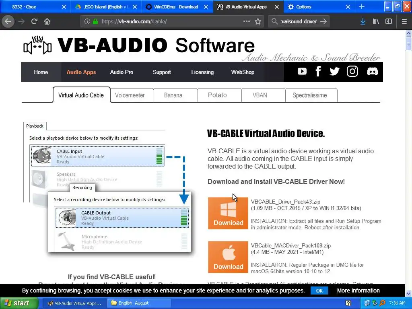Select VB-Audio Virtual Apps taskbar button
This screenshot has height=309, width=412.
point(74,303)
